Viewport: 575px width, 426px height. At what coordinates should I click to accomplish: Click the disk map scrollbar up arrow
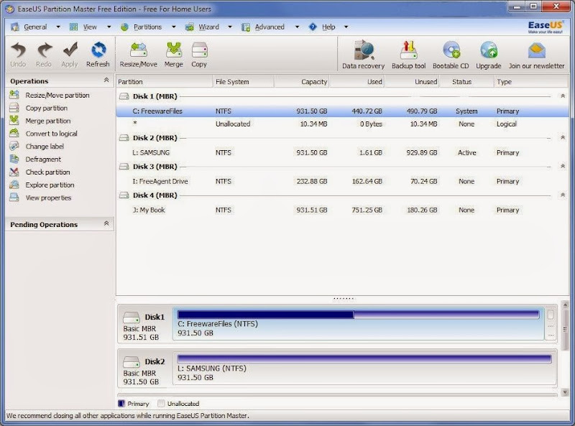click(x=565, y=305)
